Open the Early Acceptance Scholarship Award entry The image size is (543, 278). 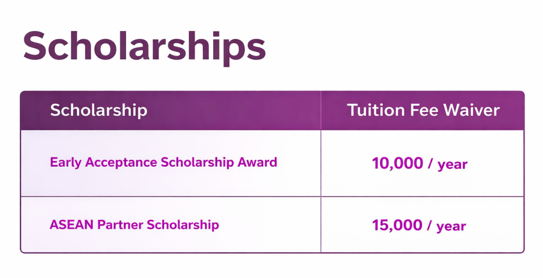163,163
